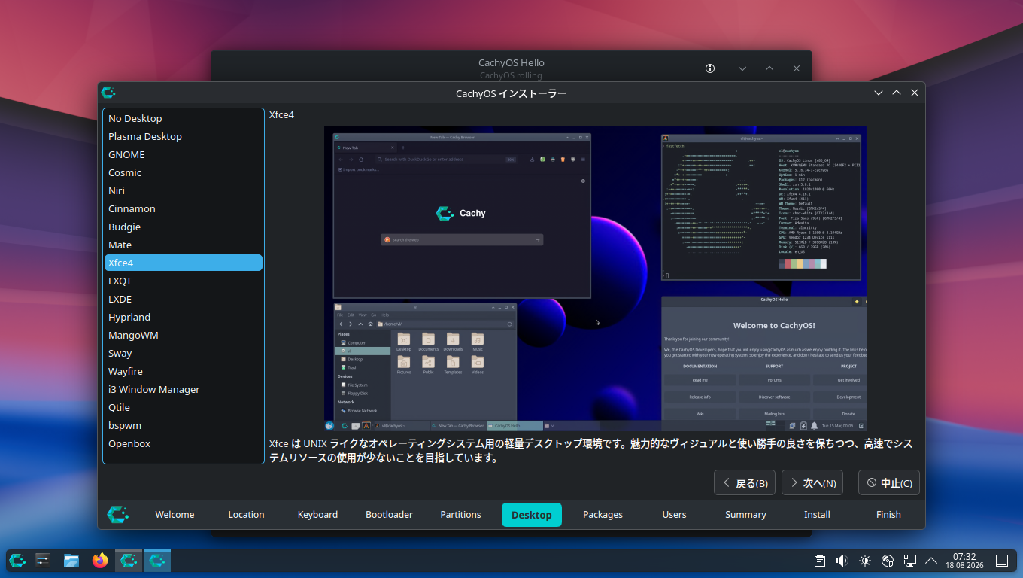Click the 中止(C) cancel button
The height and width of the screenshot is (578, 1023).
tap(889, 483)
